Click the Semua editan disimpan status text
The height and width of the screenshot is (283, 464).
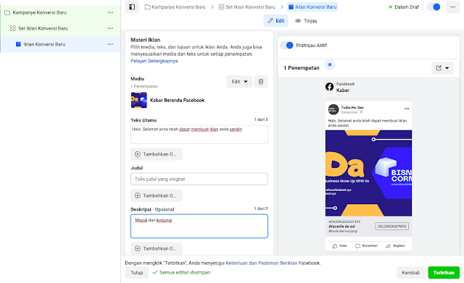[x=185, y=272]
